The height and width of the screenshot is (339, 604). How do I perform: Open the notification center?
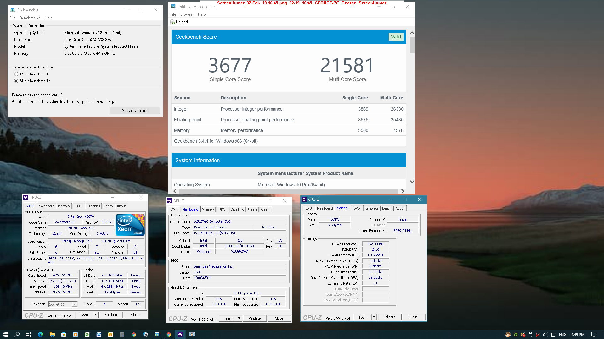tap(594, 335)
